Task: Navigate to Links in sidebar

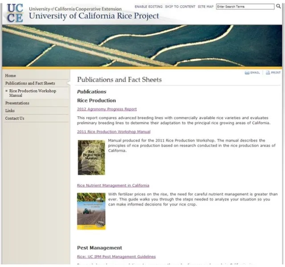Action: tap(10, 110)
